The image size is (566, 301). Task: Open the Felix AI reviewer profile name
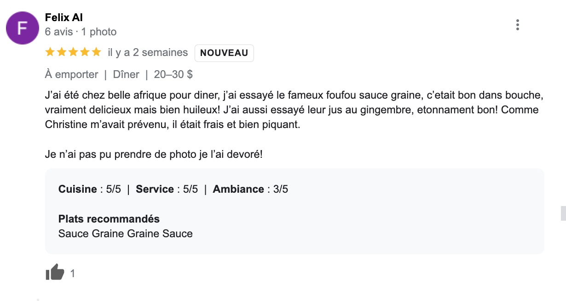pos(64,18)
